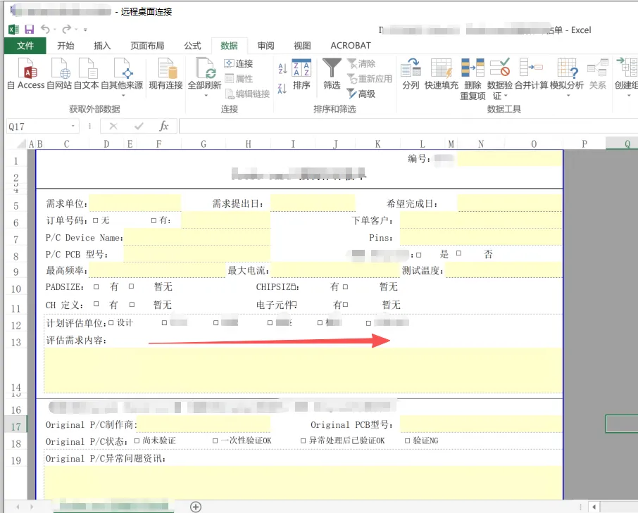
Task: Confirm formula entry with checkmark
Action: pyautogui.click(x=139, y=127)
